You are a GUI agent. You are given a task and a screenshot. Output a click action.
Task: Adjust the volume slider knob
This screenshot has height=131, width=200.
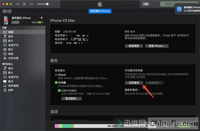click(x=47, y=4)
